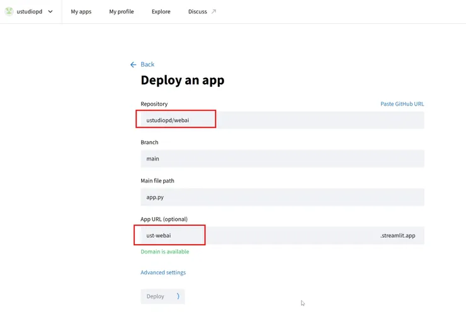Click the App URL (optional) label
This screenshot has width=466, height=317.
(x=164, y=219)
